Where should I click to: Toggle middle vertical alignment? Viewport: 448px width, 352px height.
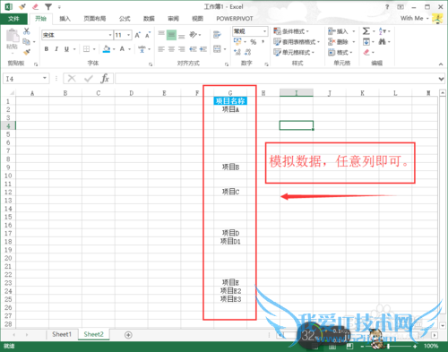pos(171,35)
